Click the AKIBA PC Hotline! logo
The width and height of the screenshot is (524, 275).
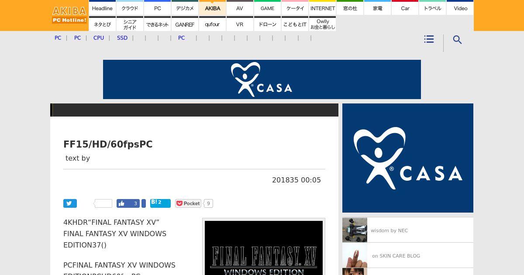[69, 15]
